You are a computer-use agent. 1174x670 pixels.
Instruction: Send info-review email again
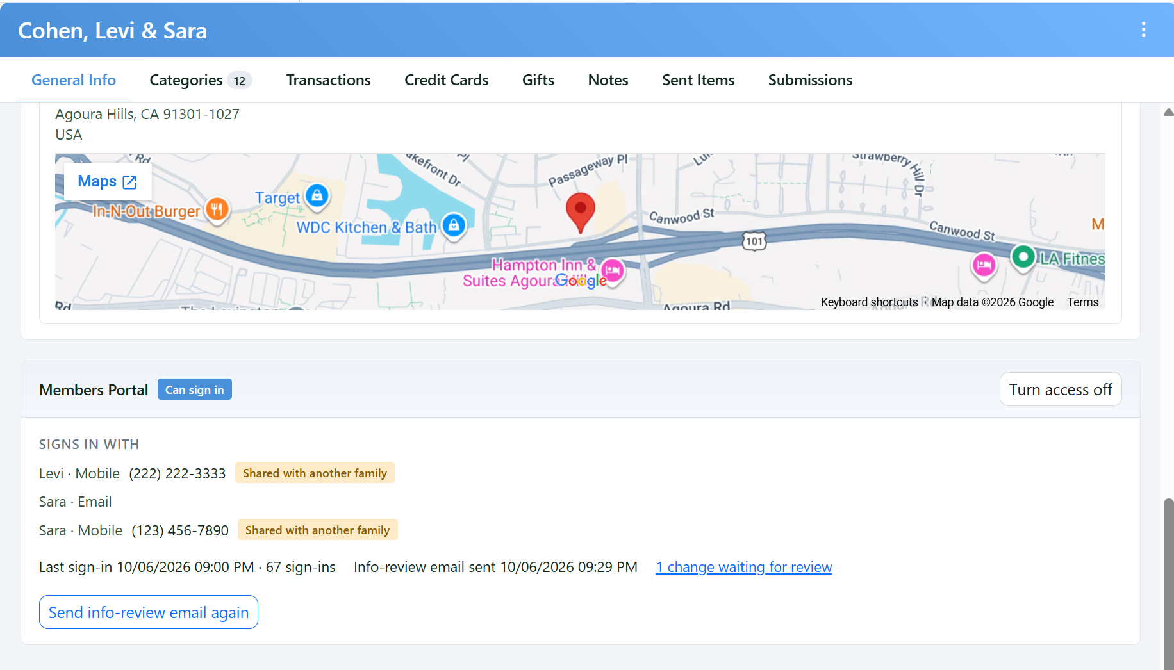149,612
